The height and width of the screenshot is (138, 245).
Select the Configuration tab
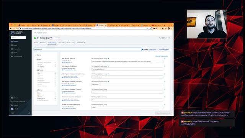click(52, 43)
